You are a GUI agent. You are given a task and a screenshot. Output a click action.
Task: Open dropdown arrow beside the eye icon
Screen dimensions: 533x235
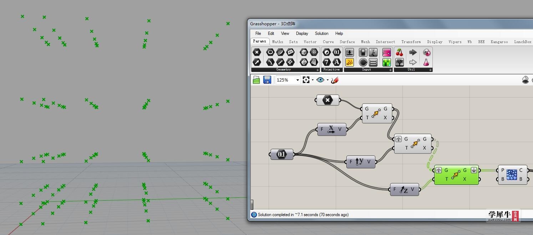tap(328, 80)
